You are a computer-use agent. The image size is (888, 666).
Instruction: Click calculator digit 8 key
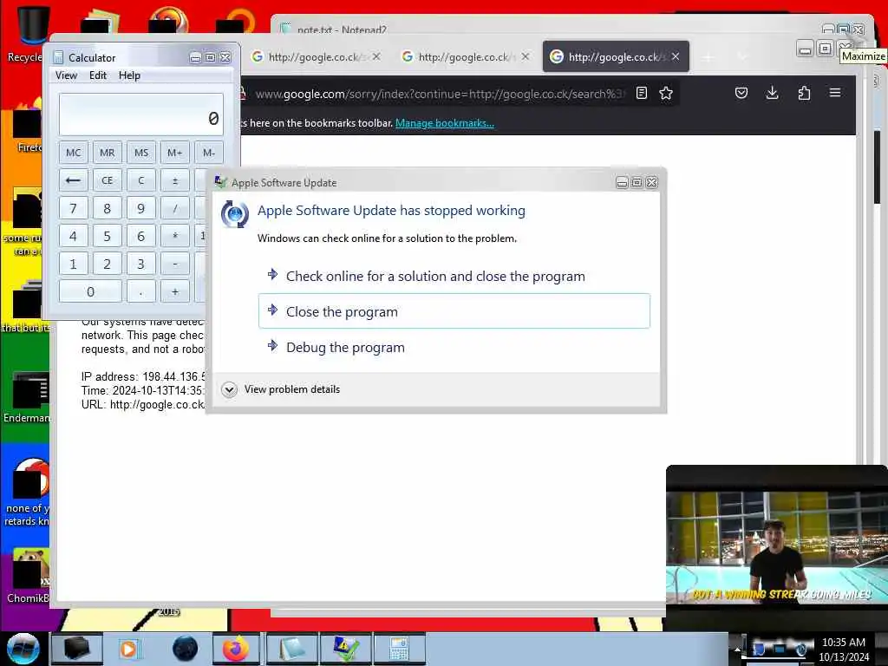coord(107,208)
